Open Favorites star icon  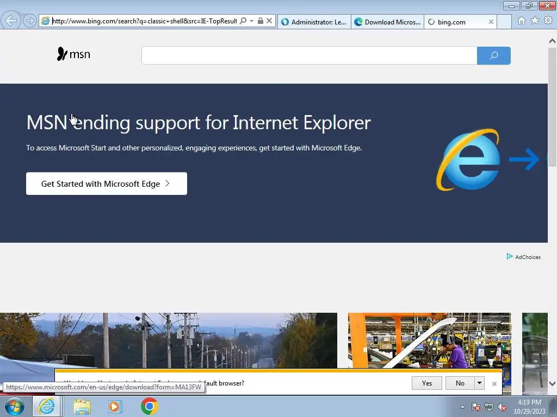point(535,21)
